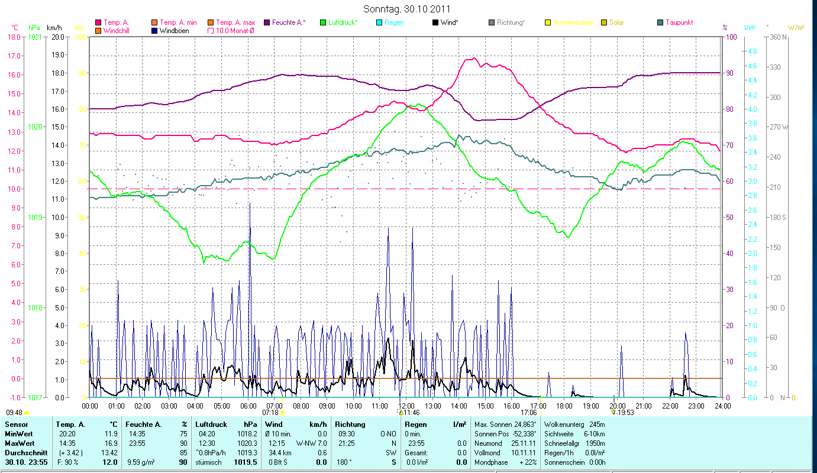Screen dimensions: 817x473
Task: Select the Temp. A. min legend entry
Action: (x=174, y=22)
